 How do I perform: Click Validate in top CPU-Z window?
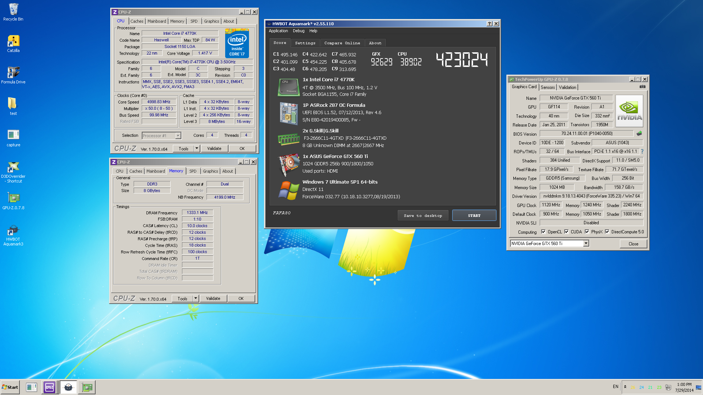click(214, 148)
